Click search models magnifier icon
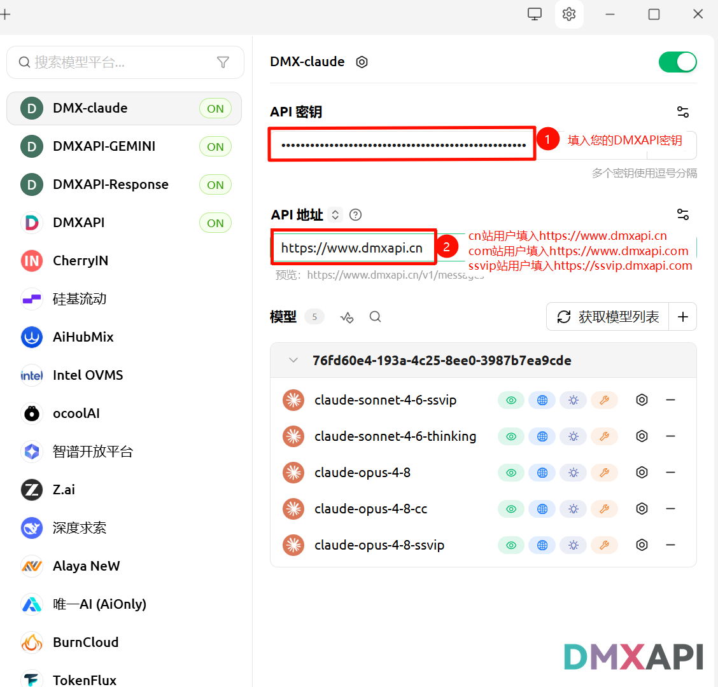718x687 pixels. (375, 317)
